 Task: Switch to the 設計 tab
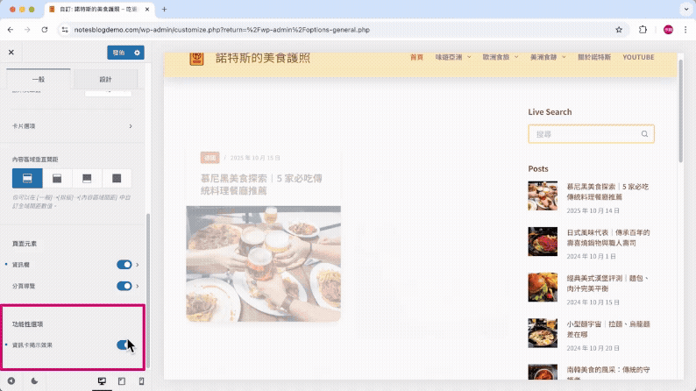coord(105,79)
